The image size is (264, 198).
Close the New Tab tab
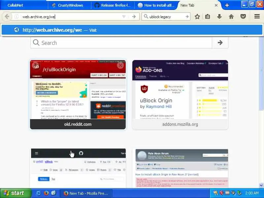tap(216, 5)
